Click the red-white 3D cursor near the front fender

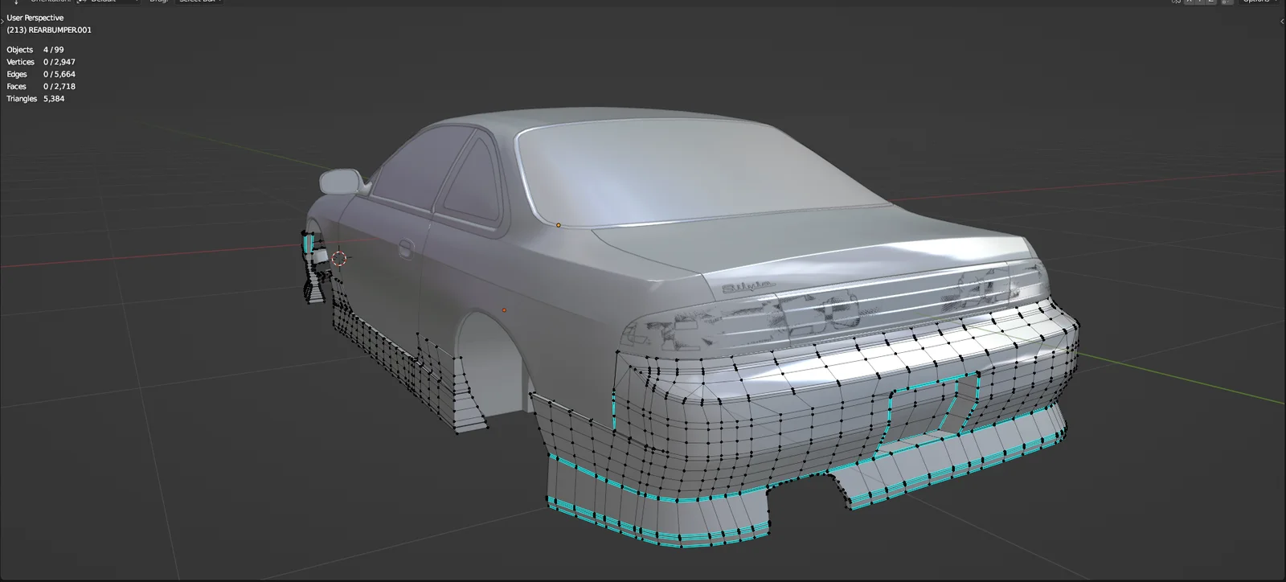point(339,259)
